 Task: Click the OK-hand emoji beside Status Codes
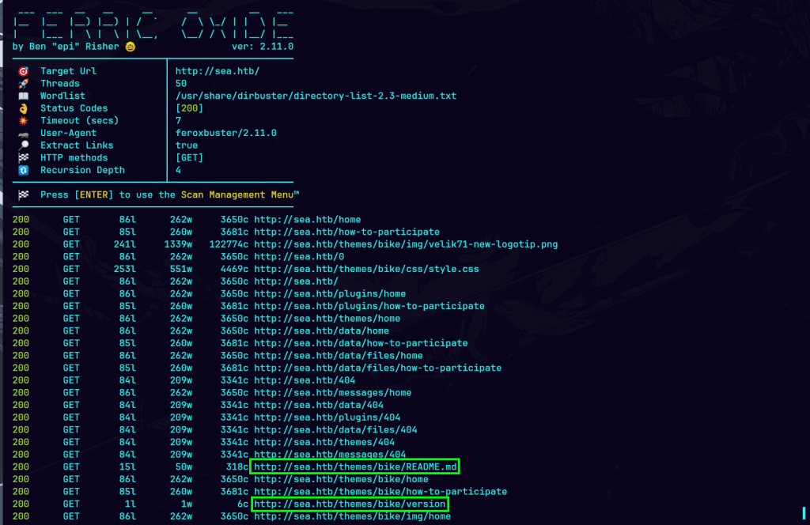pyautogui.click(x=23, y=108)
